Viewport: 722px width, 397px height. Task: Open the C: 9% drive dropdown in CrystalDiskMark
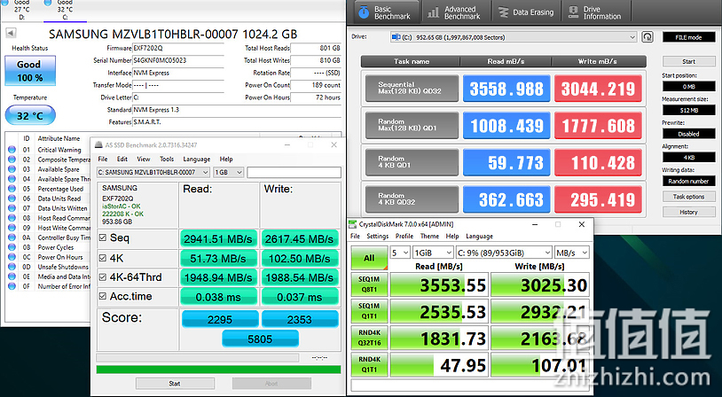pyautogui.click(x=504, y=253)
